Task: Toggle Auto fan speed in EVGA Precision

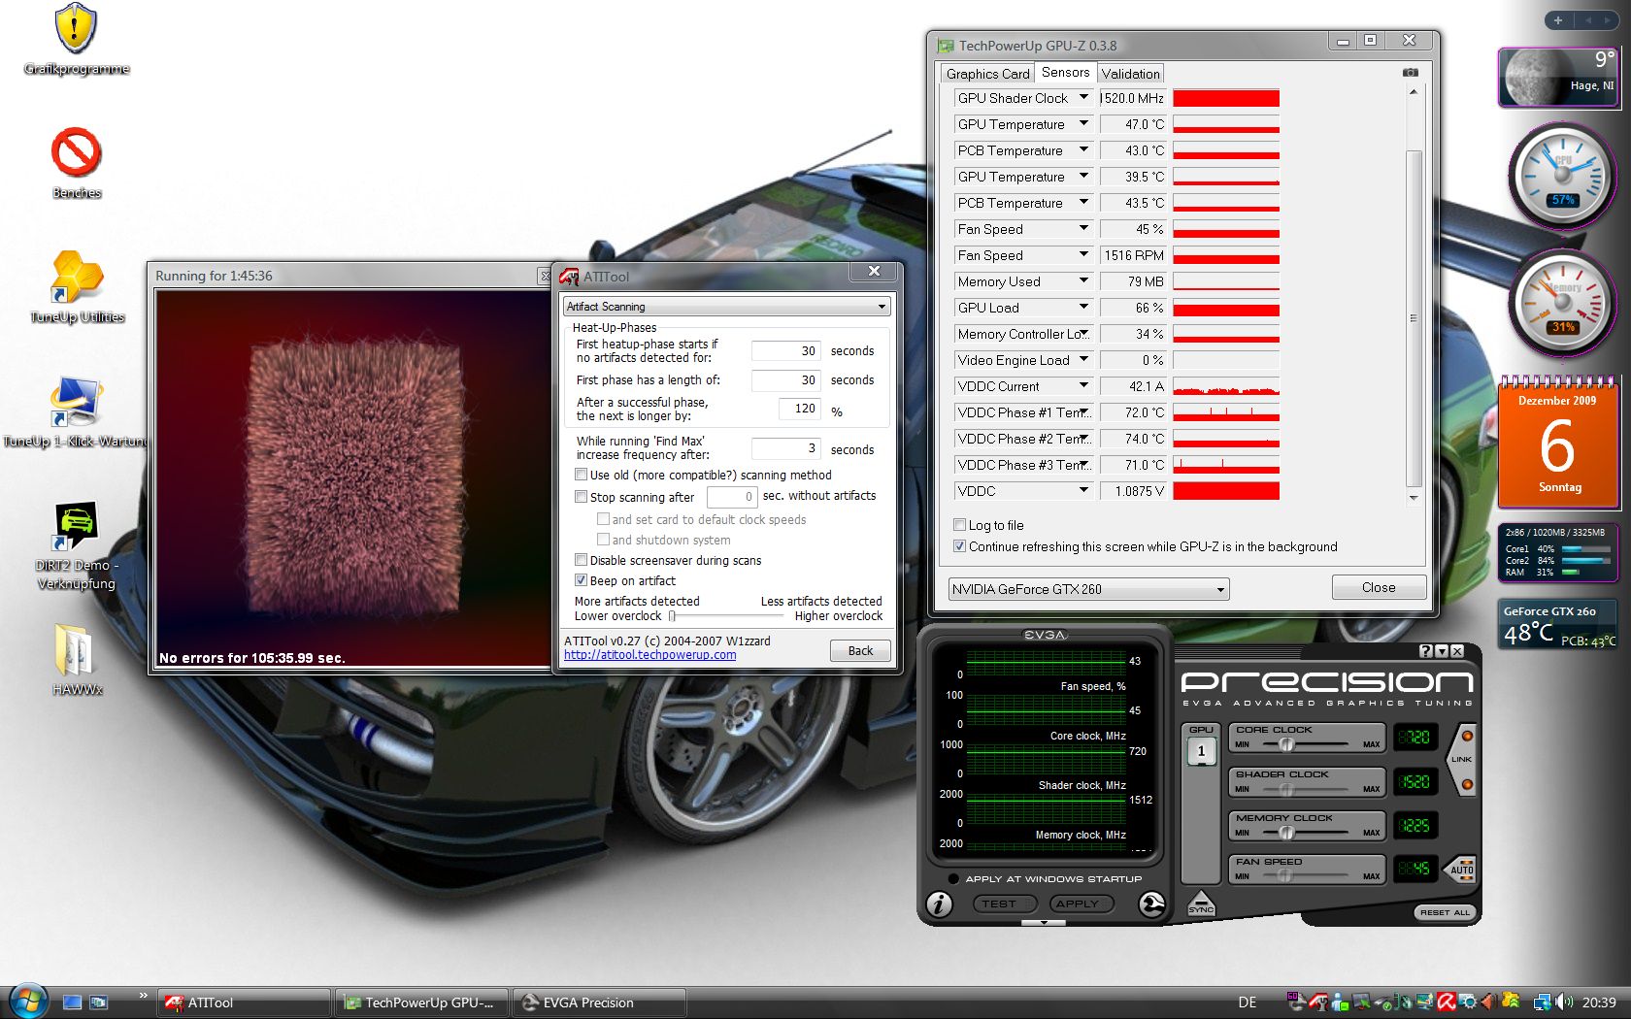Action: click(x=1460, y=868)
